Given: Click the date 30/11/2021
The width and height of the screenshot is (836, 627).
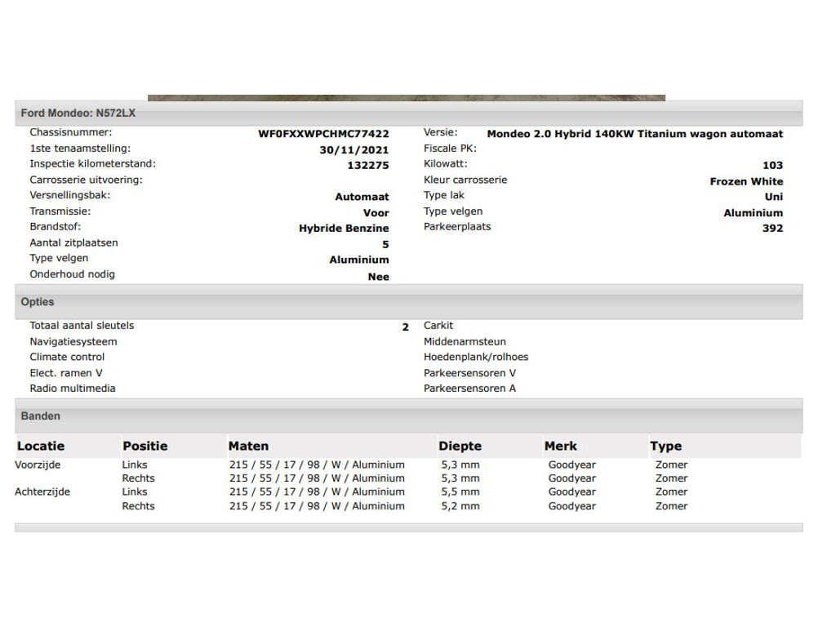Looking at the screenshot, I should coord(354,150).
